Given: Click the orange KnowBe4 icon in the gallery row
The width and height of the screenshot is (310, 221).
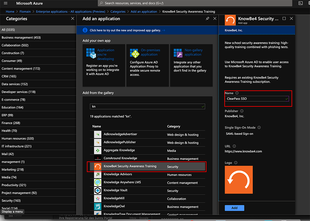Looking at the screenshot, I should pyautogui.click(x=97, y=166).
